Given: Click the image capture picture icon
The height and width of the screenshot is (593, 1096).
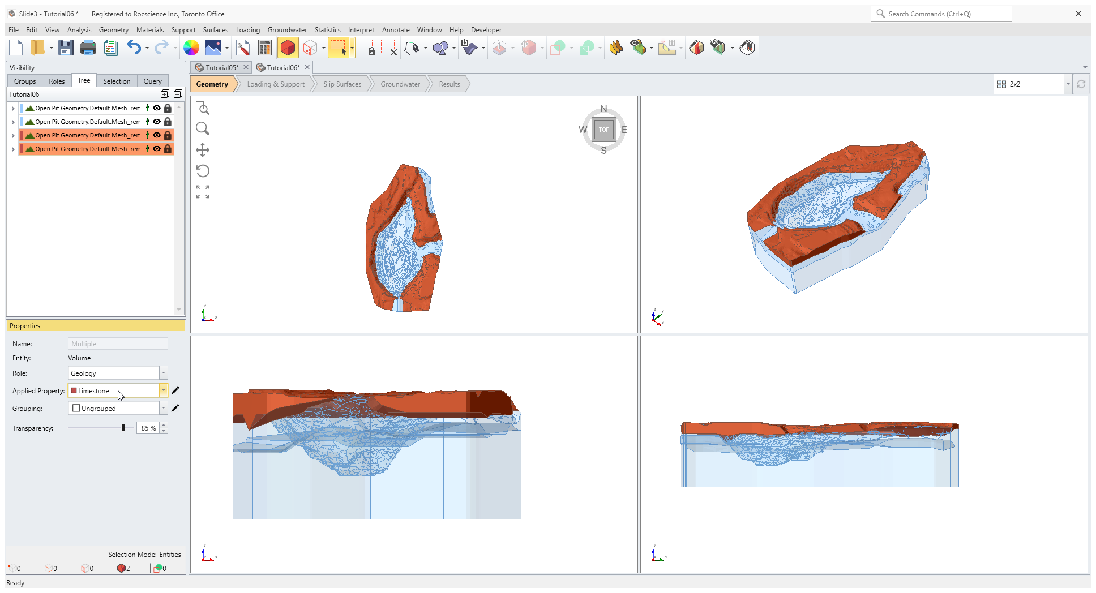Looking at the screenshot, I should tap(213, 48).
